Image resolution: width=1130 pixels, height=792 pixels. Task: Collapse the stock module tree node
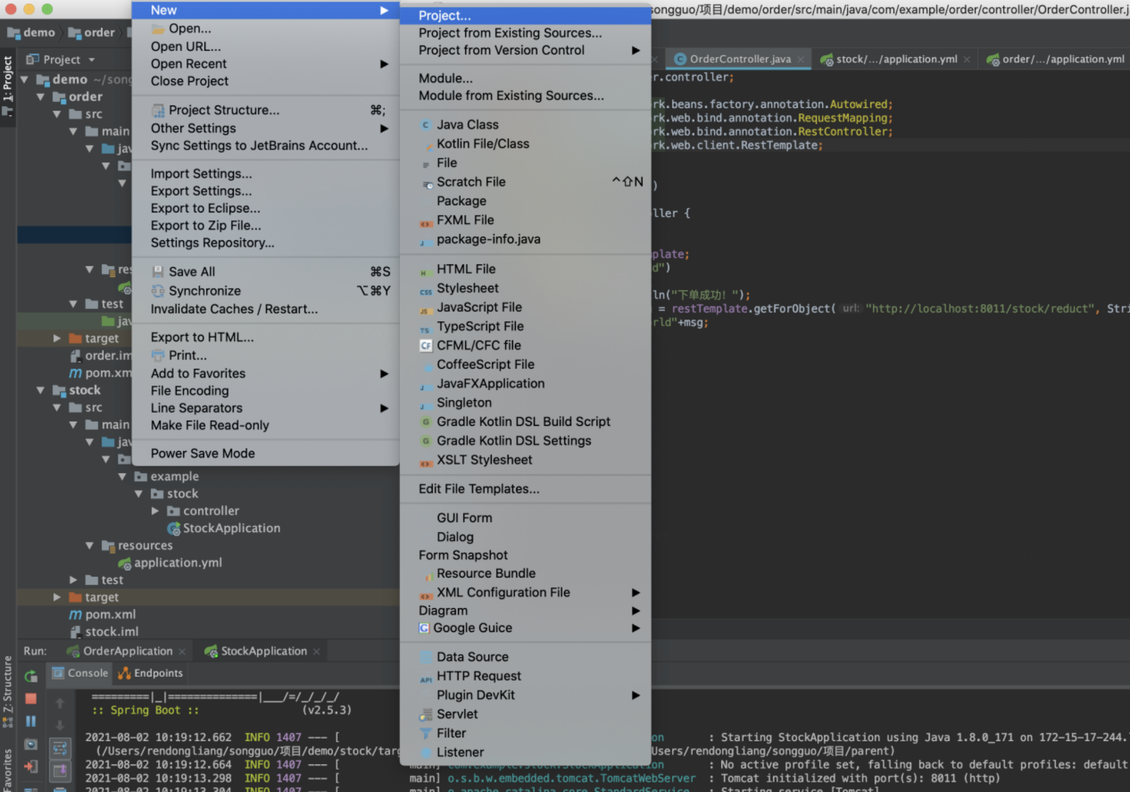(x=41, y=391)
